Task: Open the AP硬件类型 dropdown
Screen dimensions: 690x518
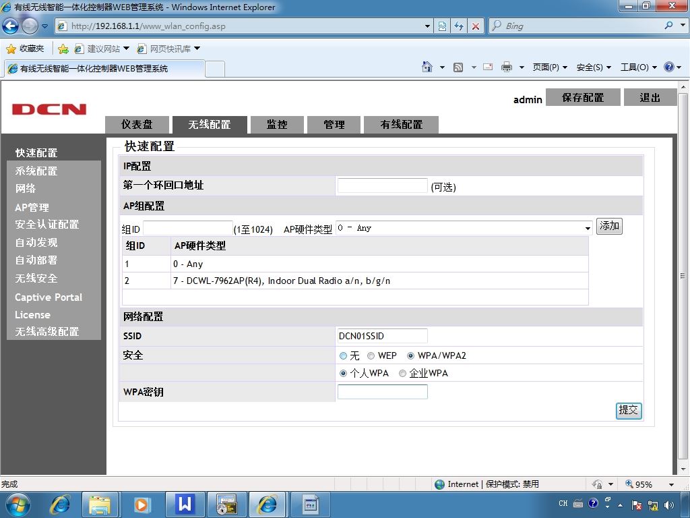Action: tap(464, 228)
